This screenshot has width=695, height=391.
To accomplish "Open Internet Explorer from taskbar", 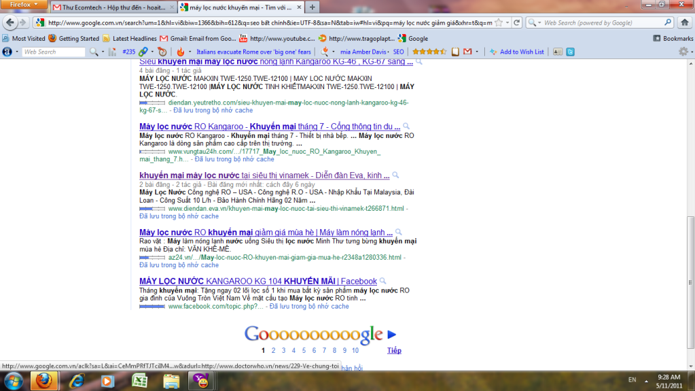I will click(76, 381).
